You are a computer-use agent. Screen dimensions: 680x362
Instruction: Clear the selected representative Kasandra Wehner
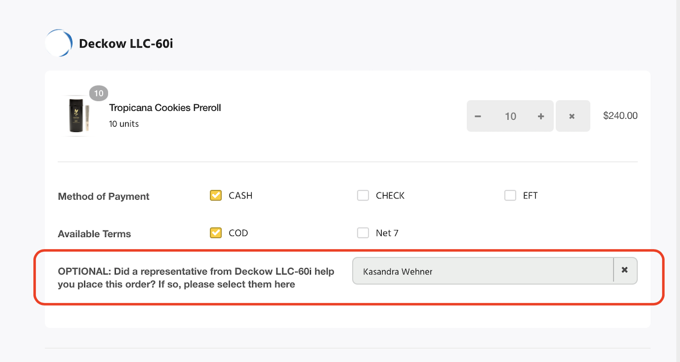624,270
